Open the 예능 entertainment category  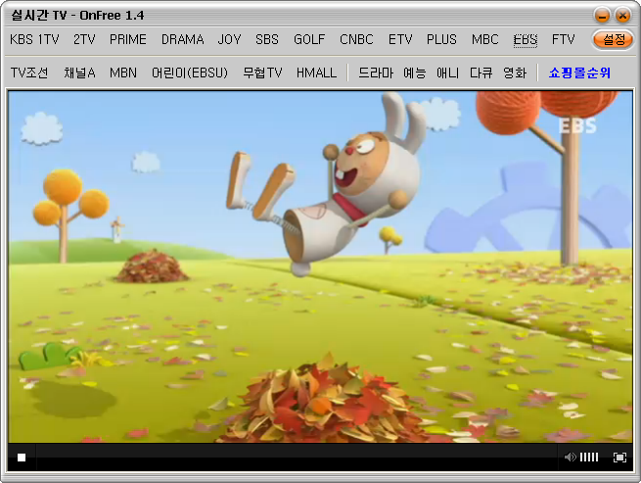415,72
